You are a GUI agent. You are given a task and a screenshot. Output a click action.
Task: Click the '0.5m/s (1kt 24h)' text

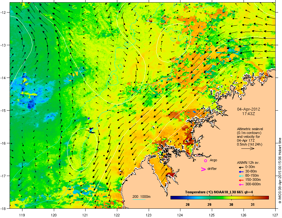point(249,144)
